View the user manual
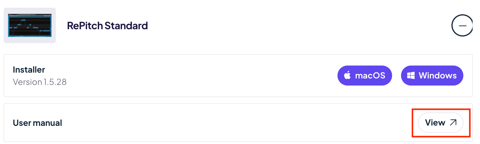Screen dimensions: 480x144 [x=441, y=123]
